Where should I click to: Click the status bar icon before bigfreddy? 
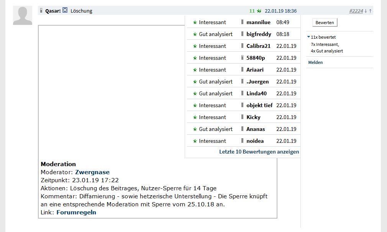242,34
